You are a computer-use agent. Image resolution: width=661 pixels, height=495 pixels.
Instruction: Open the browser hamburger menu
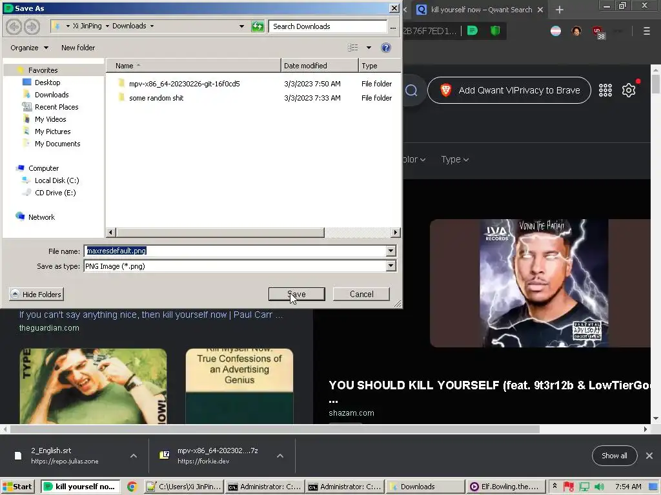tap(646, 31)
